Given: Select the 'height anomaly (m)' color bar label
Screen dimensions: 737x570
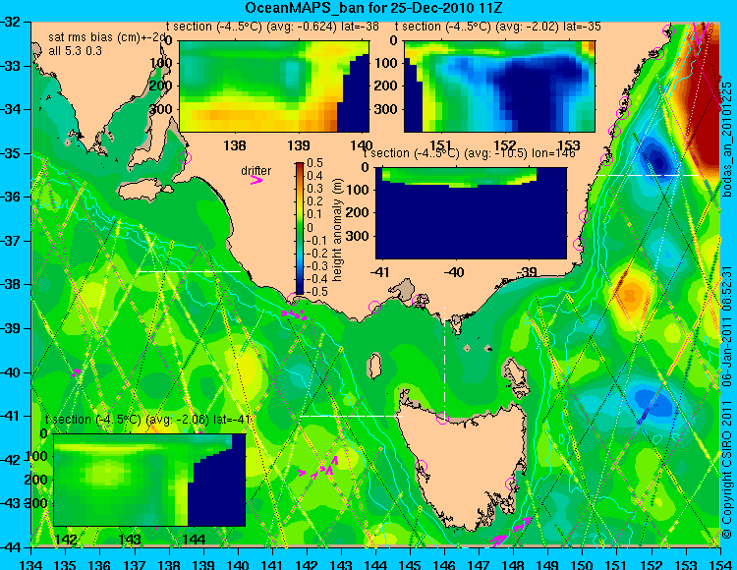Looking at the screenshot, I should point(337,230).
